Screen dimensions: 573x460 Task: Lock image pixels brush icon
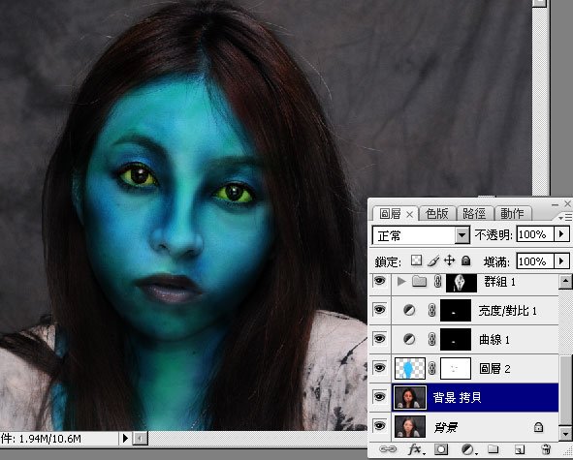433,261
